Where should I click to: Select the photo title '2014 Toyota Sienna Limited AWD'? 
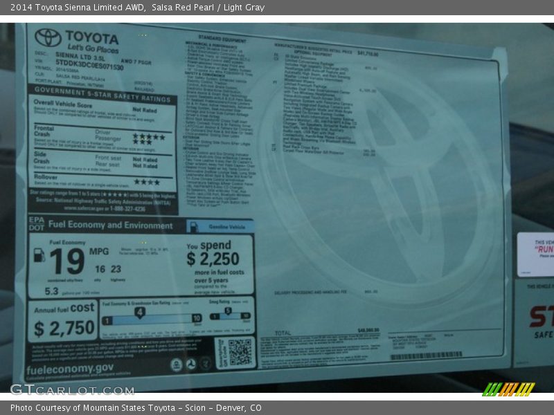(x=78, y=8)
